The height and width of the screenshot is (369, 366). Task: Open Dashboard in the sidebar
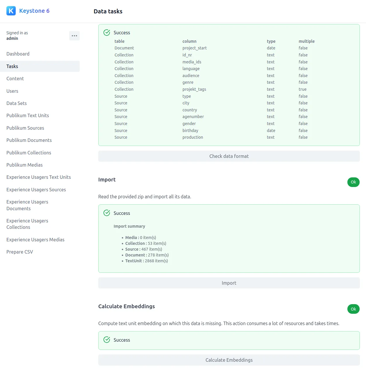18,54
